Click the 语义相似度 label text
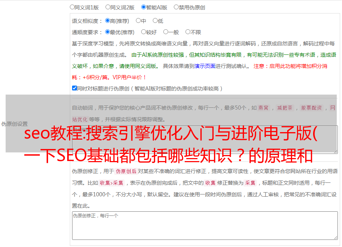Viewport: 342px width, 247px height. (85, 21)
